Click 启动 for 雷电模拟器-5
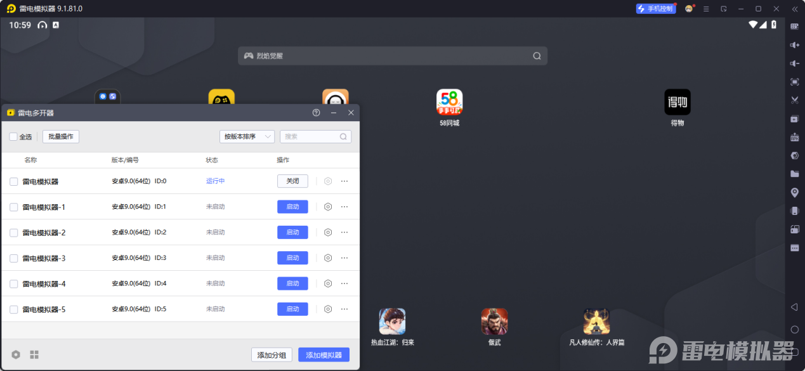The height and width of the screenshot is (371, 805). coord(292,309)
